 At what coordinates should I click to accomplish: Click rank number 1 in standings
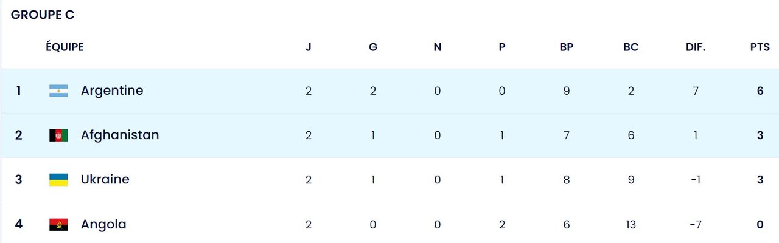point(19,91)
